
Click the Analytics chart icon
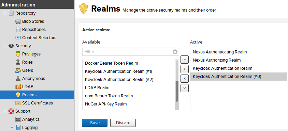point(18,119)
